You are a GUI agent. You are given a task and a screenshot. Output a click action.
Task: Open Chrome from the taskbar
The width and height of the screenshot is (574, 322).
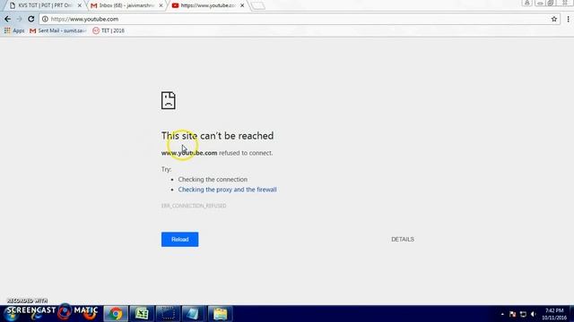[x=116, y=314]
